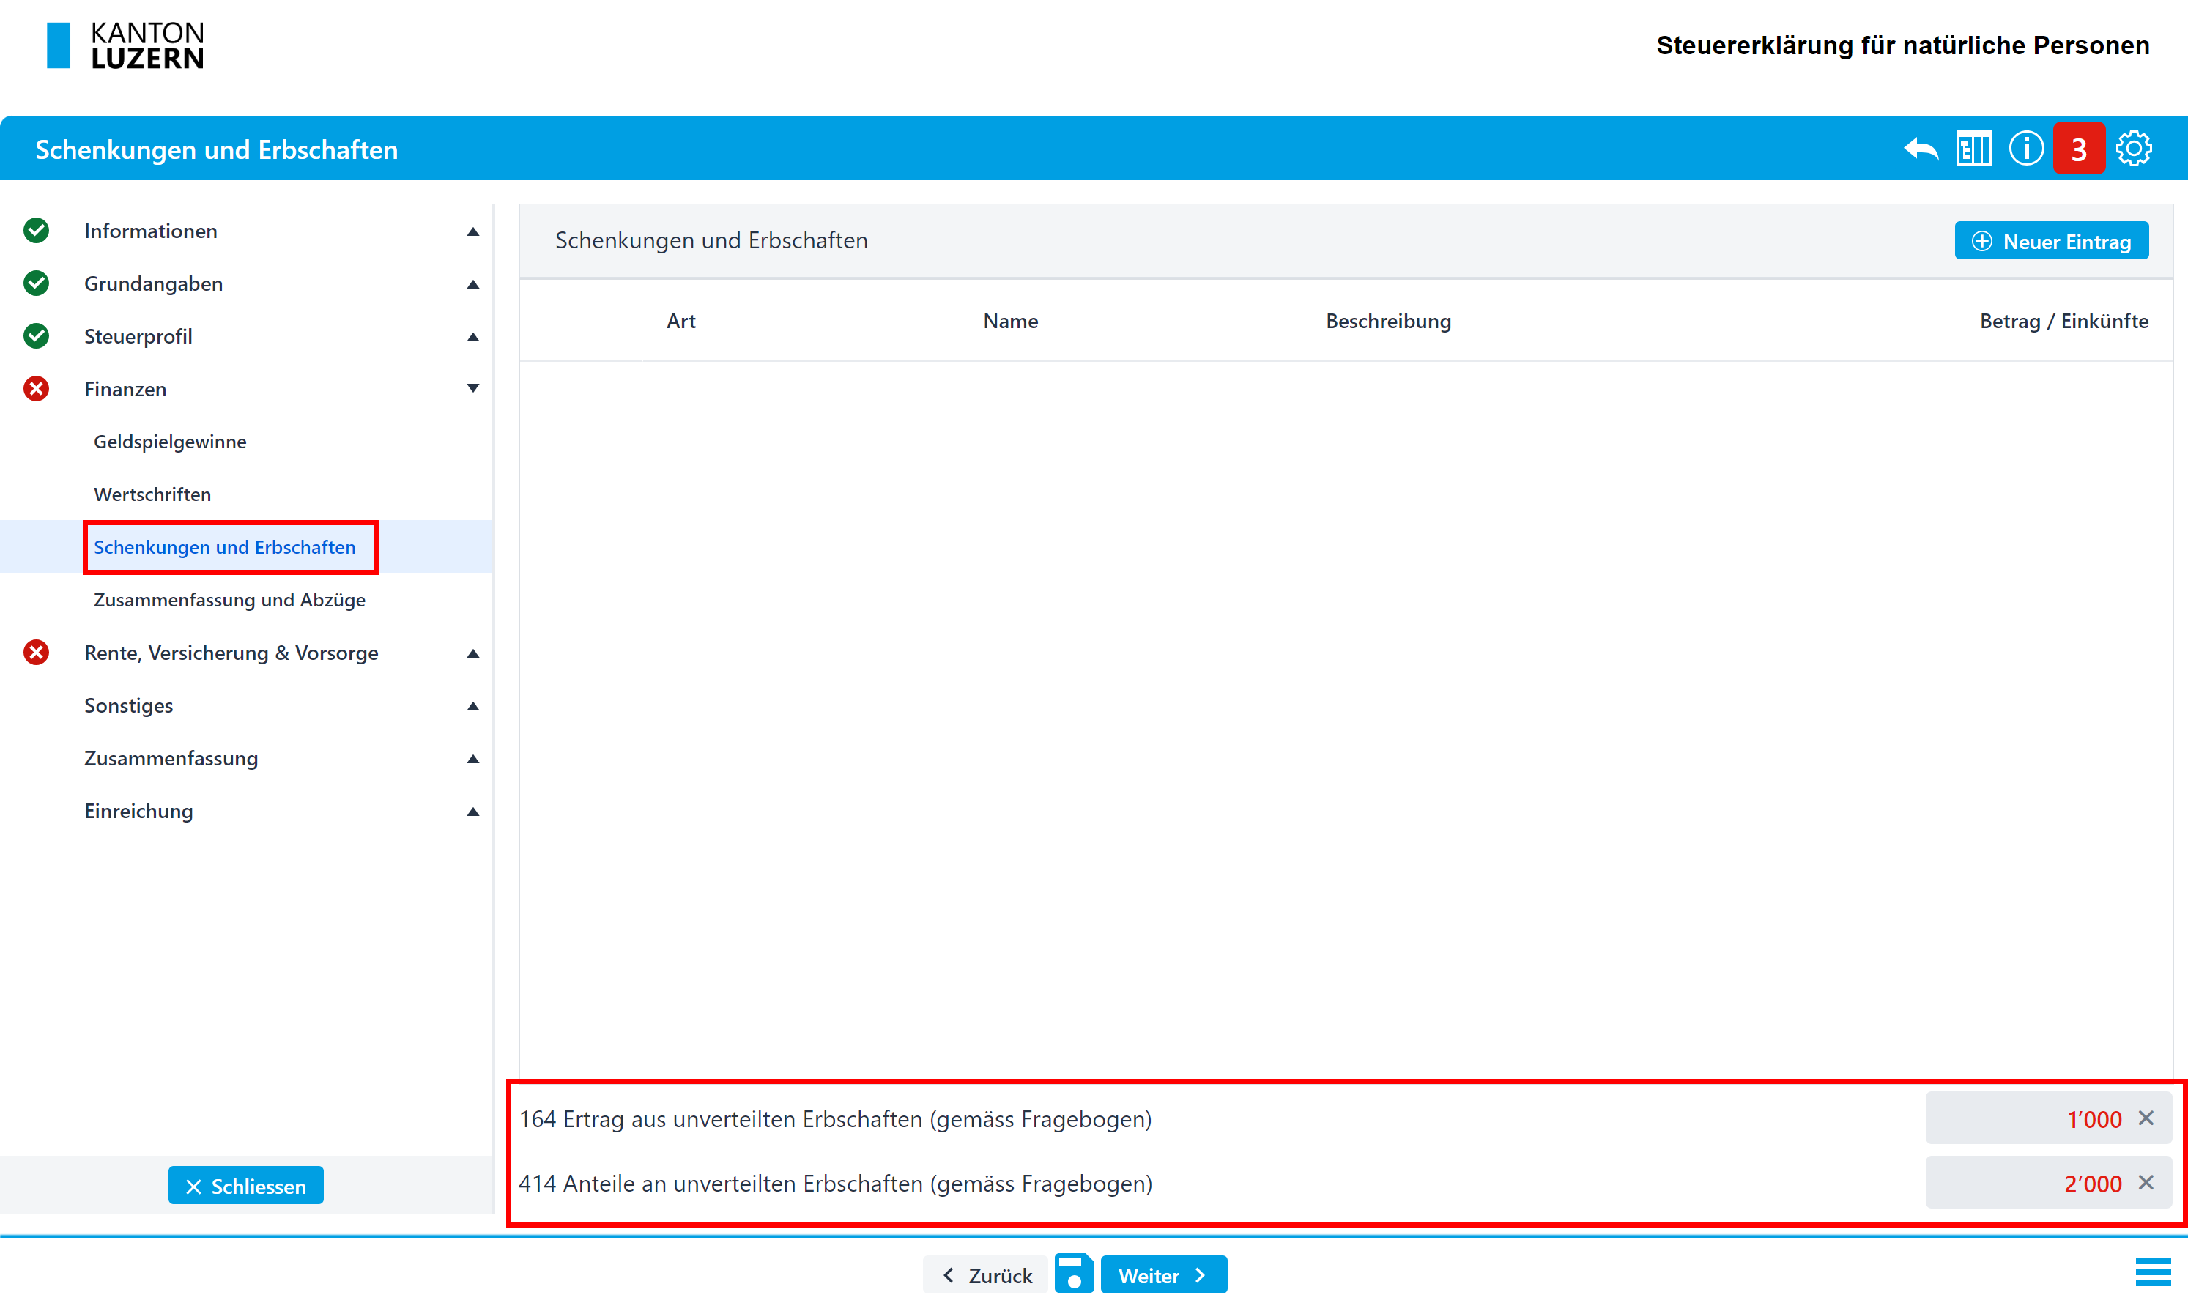Expand the Rente, Versicherung & Vorsorge arrow
The image size is (2188, 1303).
tap(472, 653)
